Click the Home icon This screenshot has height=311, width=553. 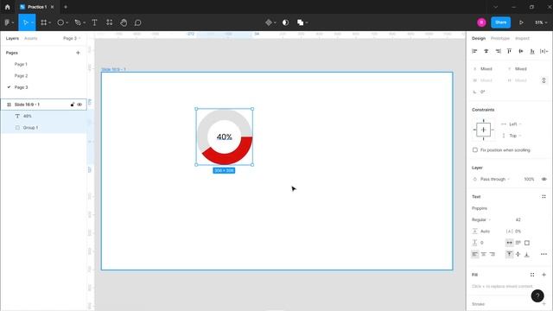click(8, 7)
